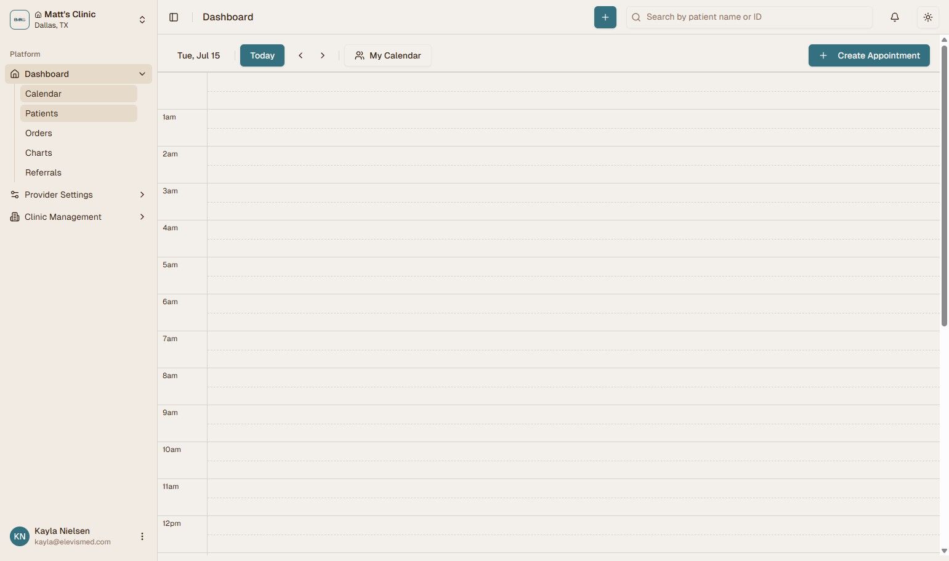This screenshot has height=561, width=949.
Task: Open Referrals page
Action: [78, 172]
